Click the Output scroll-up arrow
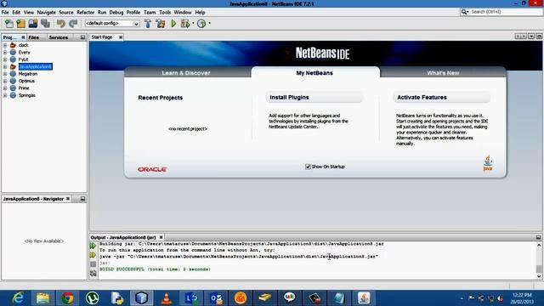The height and width of the screenshot is (306, 544). [x=539, y=245]
